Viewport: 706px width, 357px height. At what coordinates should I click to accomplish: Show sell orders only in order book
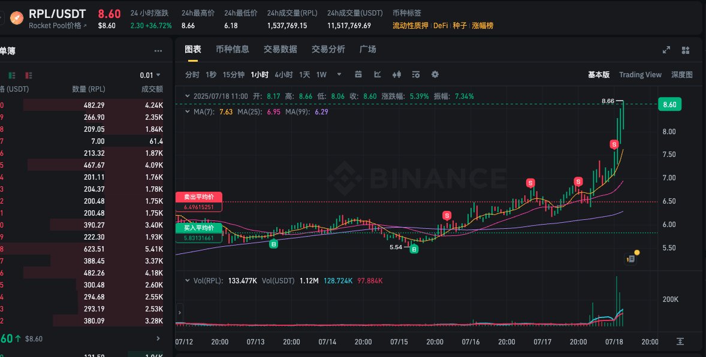coord(29,75)
